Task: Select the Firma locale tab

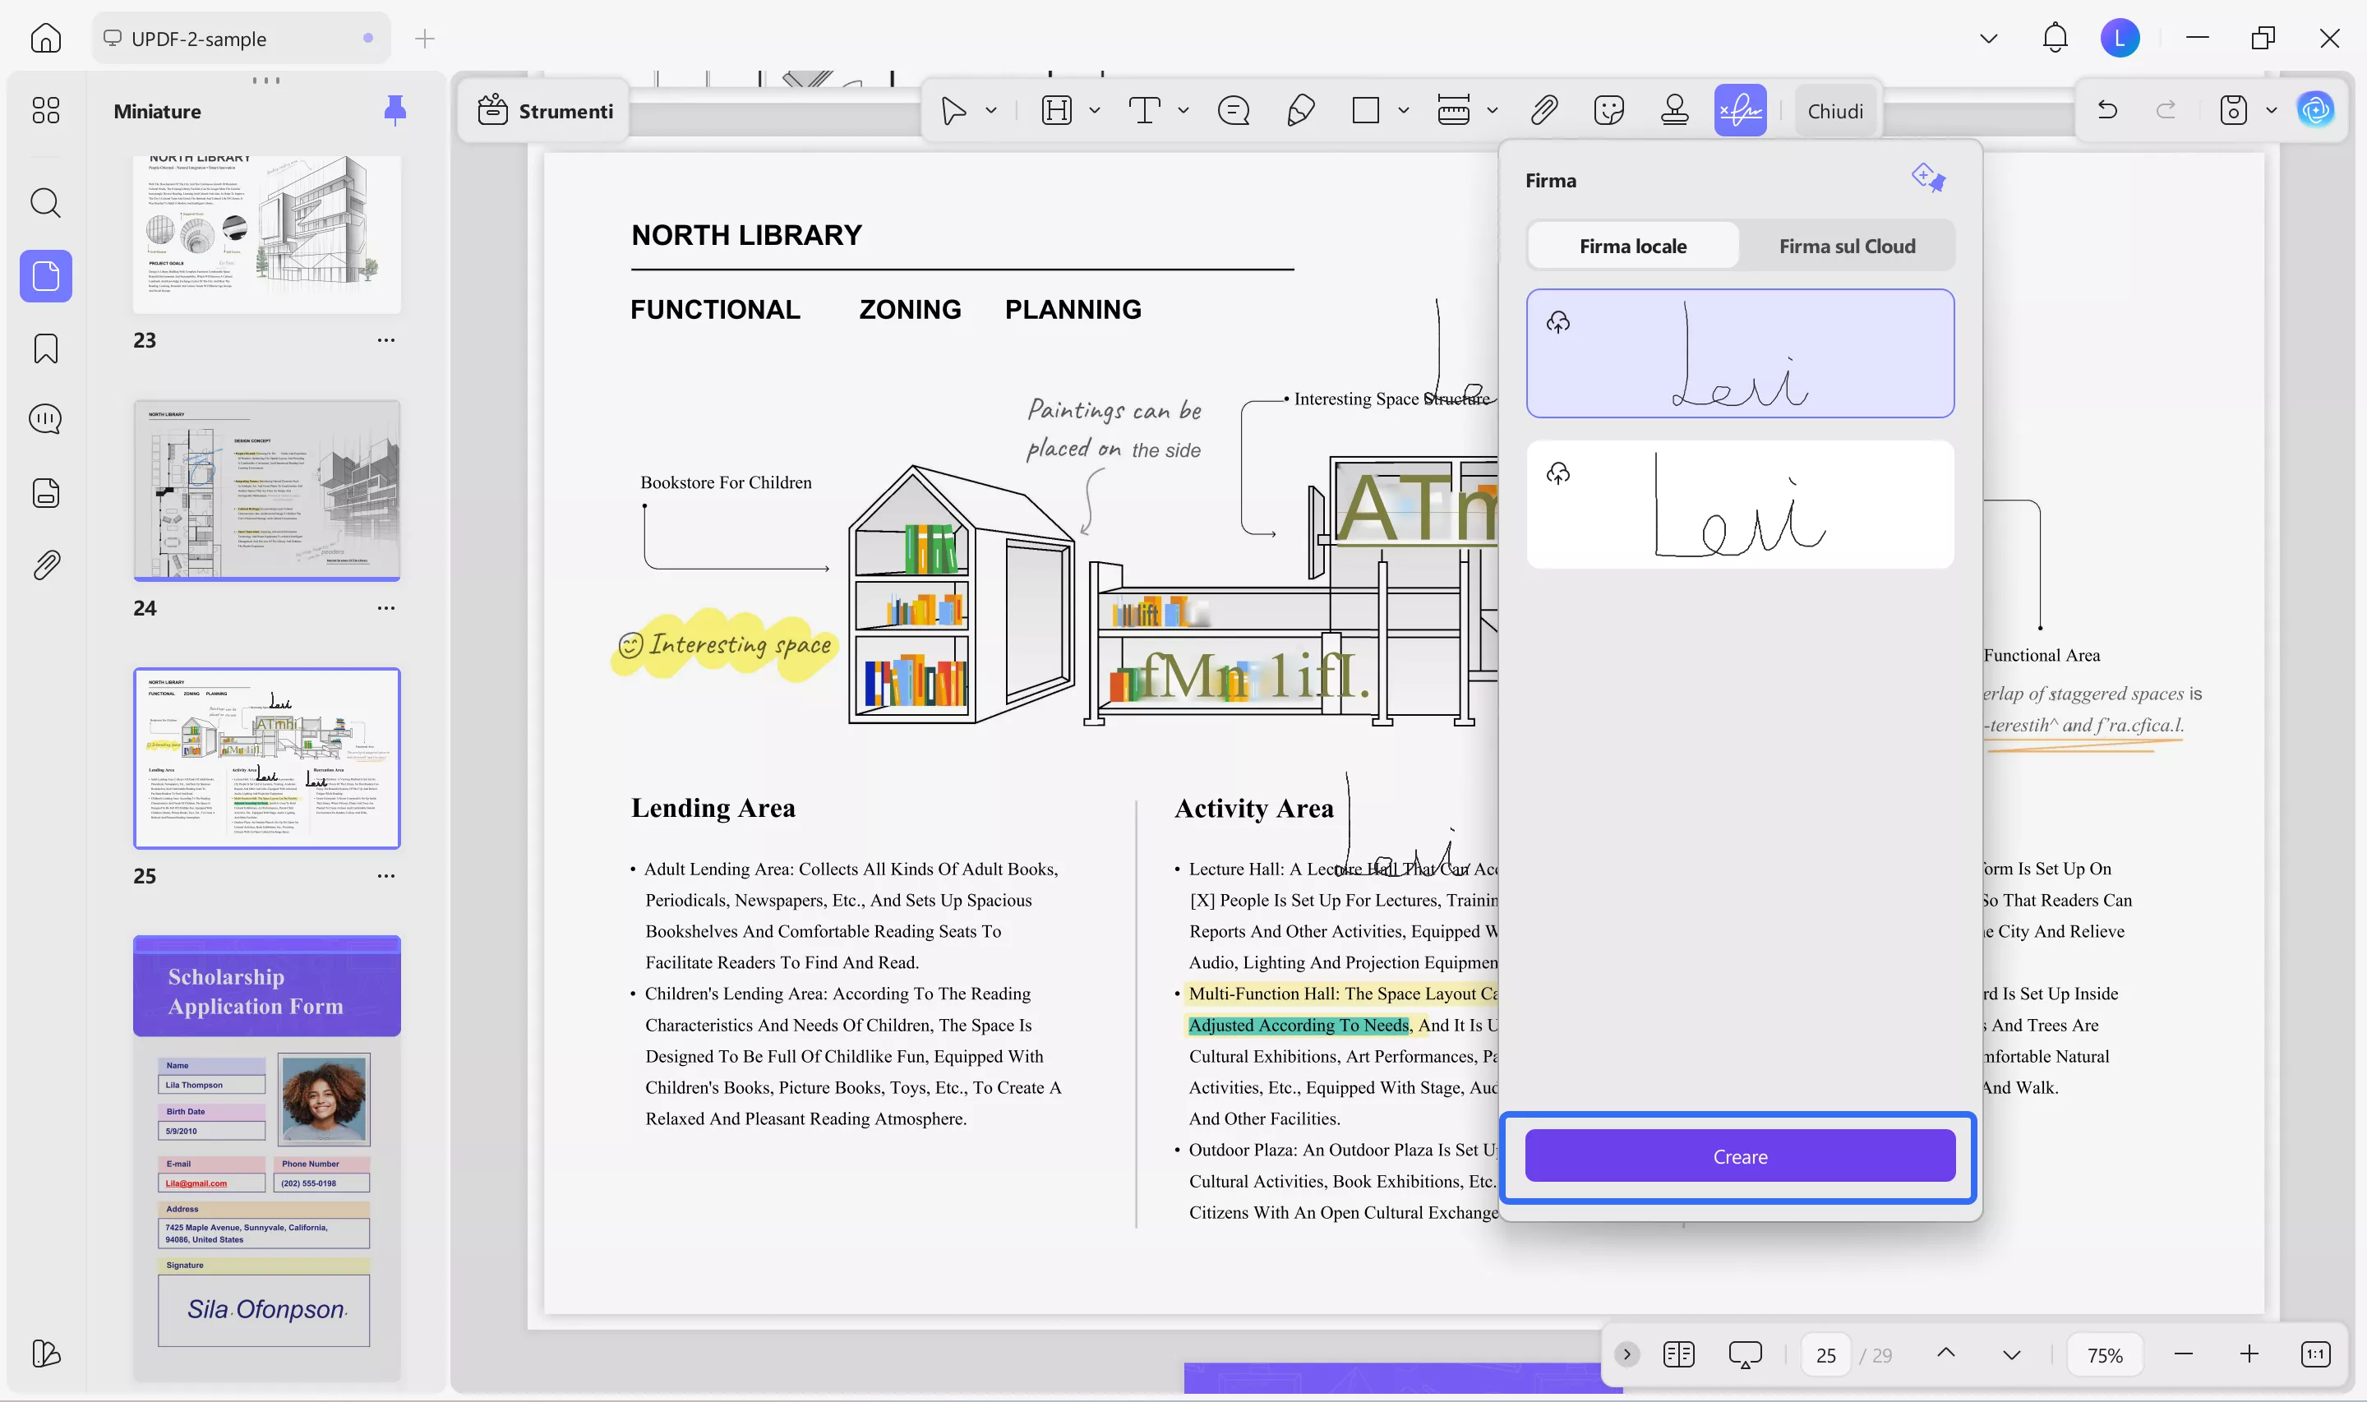Action: (1632, 246)
